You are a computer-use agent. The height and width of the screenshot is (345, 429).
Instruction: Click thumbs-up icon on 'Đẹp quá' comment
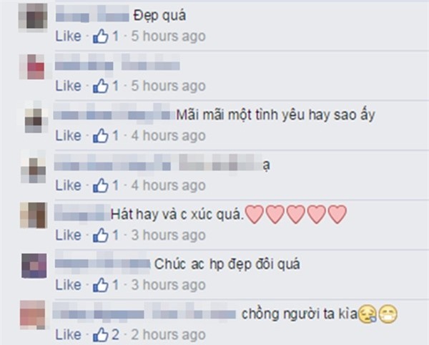coord(100,36)
